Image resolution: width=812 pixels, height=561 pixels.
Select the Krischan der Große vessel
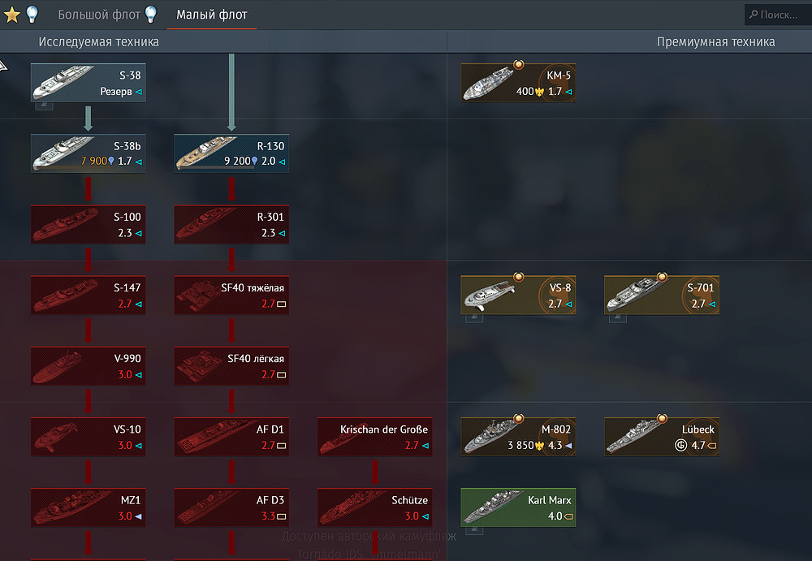[x=375, y=438]
